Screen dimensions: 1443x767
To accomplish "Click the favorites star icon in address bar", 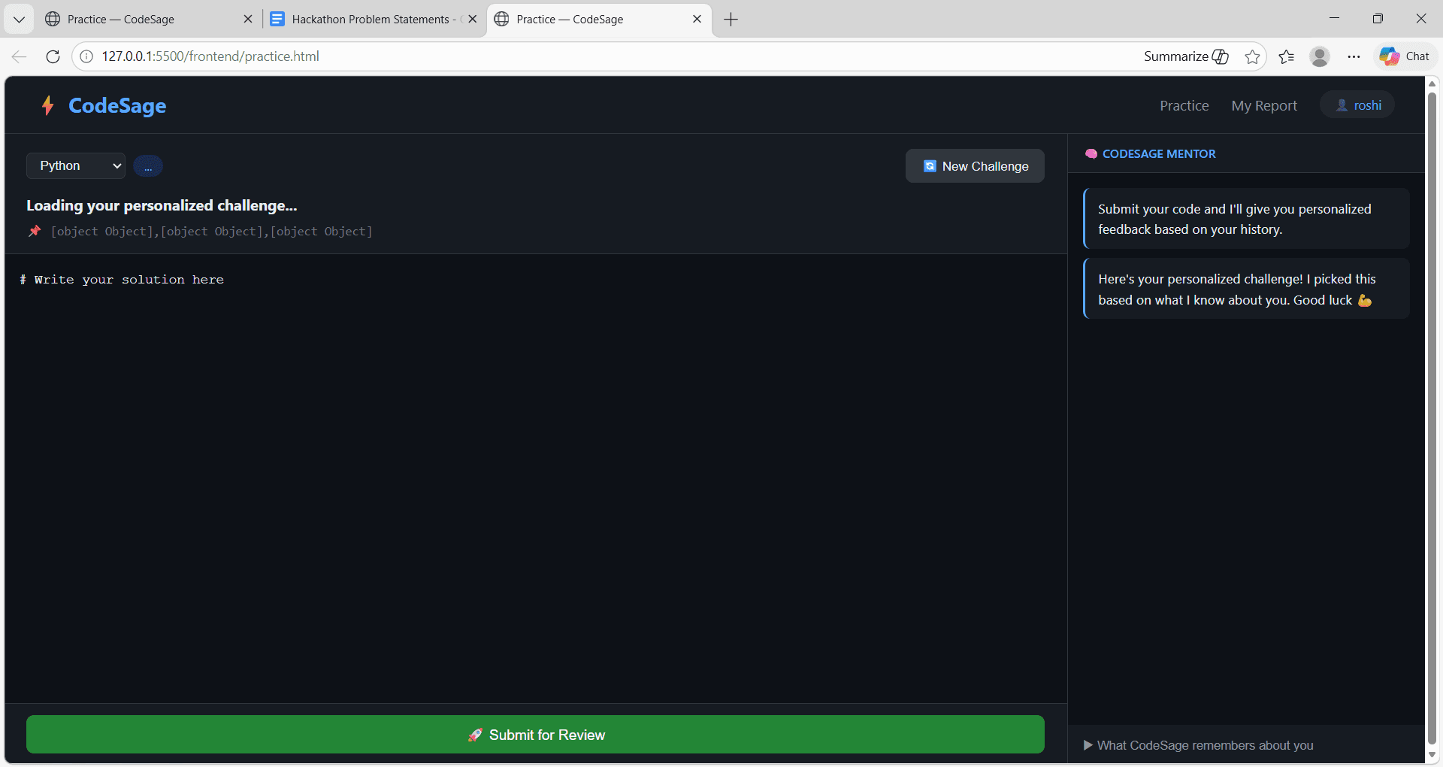I will pyautogui.click(x=1252, y=56).
